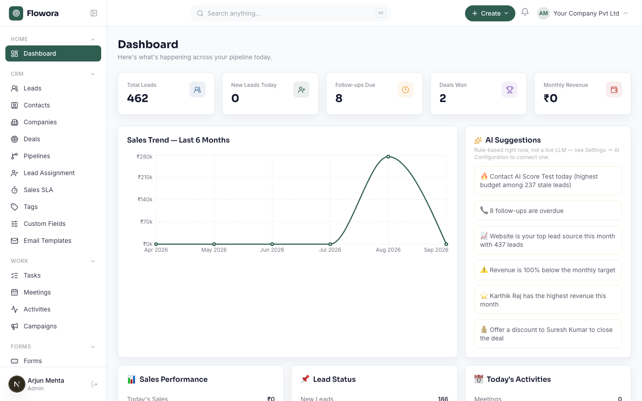The width and height of the screenshot is (642, 401).
Task: Navigate to Deals
Action: [53, 139]
